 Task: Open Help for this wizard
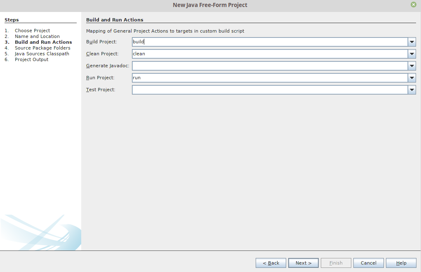401,263
